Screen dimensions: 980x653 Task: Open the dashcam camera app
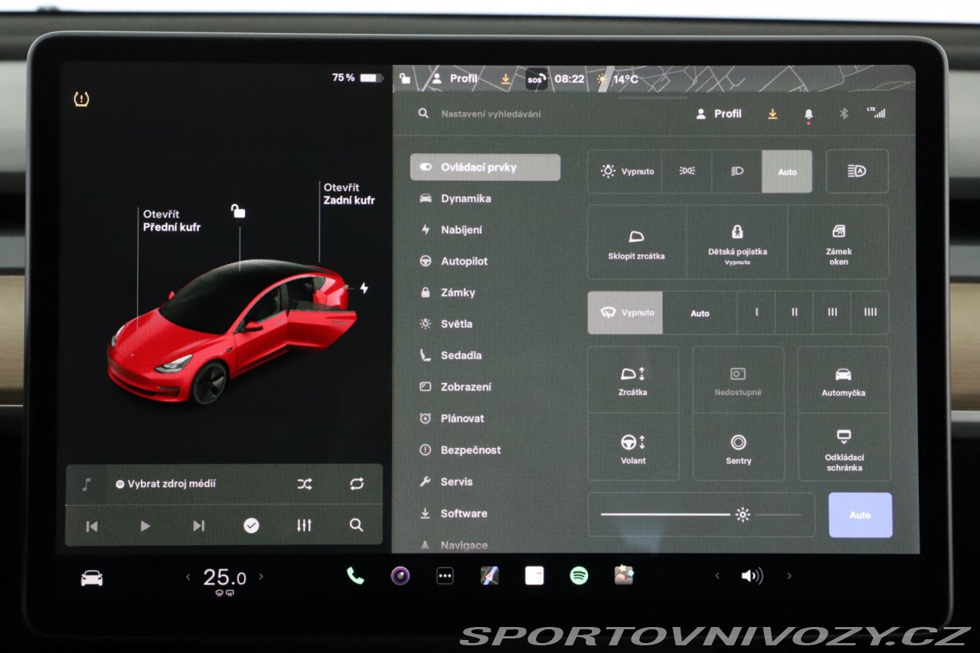pyautogui.click(x=400, y=576)
